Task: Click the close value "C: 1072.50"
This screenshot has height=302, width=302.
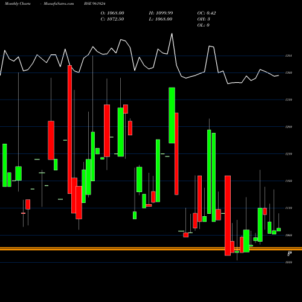Action: tap(112, 19)
